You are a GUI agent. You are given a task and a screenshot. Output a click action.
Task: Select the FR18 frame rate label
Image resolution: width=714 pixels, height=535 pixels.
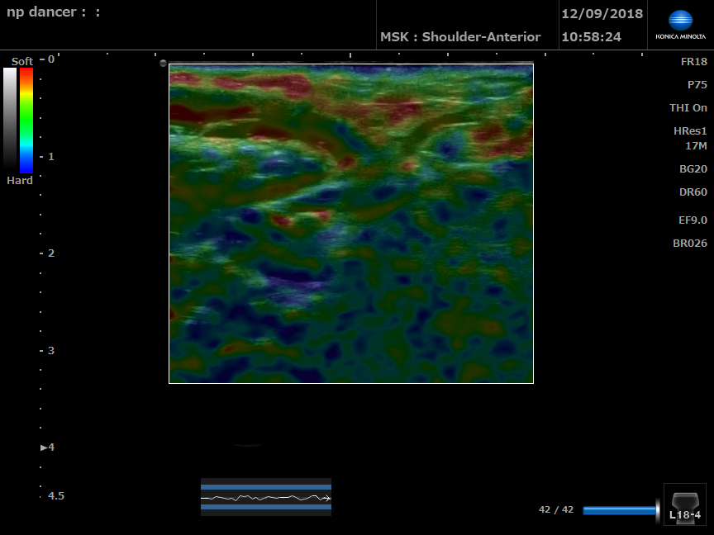[693, 62]
